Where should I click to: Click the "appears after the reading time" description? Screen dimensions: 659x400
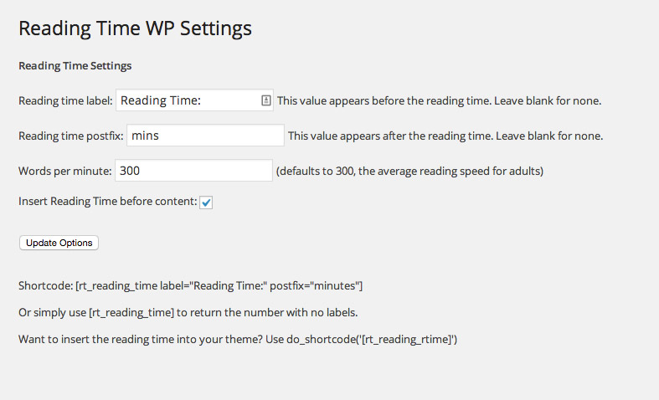tap(445, 136)
